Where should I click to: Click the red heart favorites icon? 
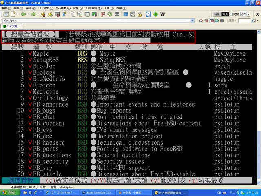[206, 21]
